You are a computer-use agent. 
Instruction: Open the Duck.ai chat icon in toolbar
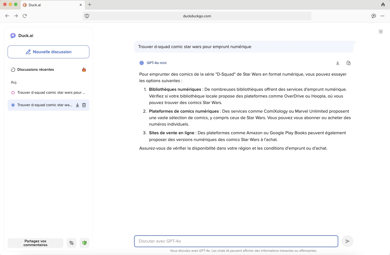(374, 16)
